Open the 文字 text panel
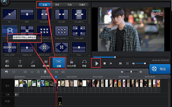172x107 pixels. pos(20,63)
